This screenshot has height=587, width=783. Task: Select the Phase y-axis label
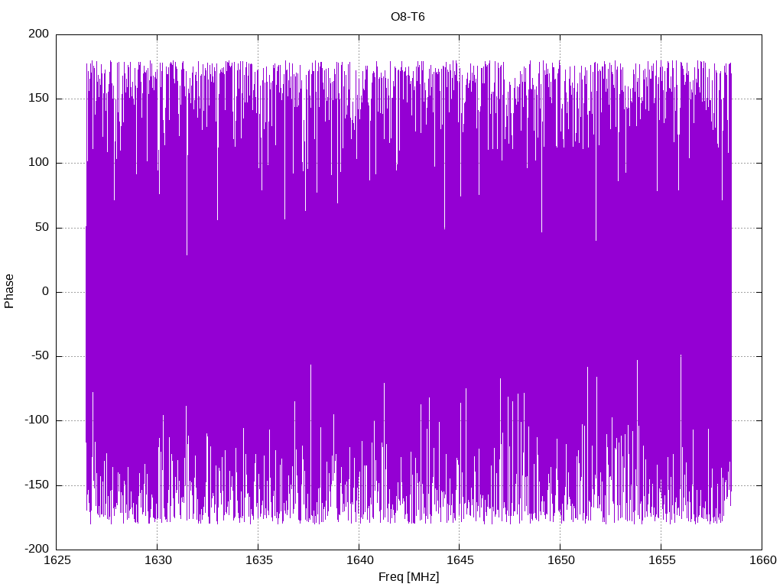[9, 291]
